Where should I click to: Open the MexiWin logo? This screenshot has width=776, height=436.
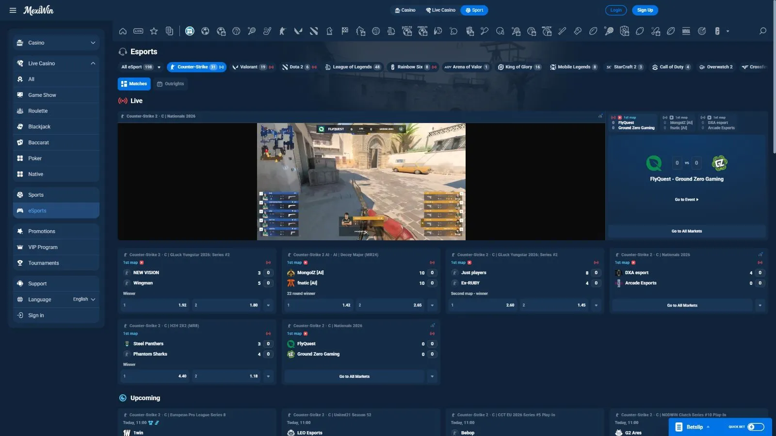(39, 10)
